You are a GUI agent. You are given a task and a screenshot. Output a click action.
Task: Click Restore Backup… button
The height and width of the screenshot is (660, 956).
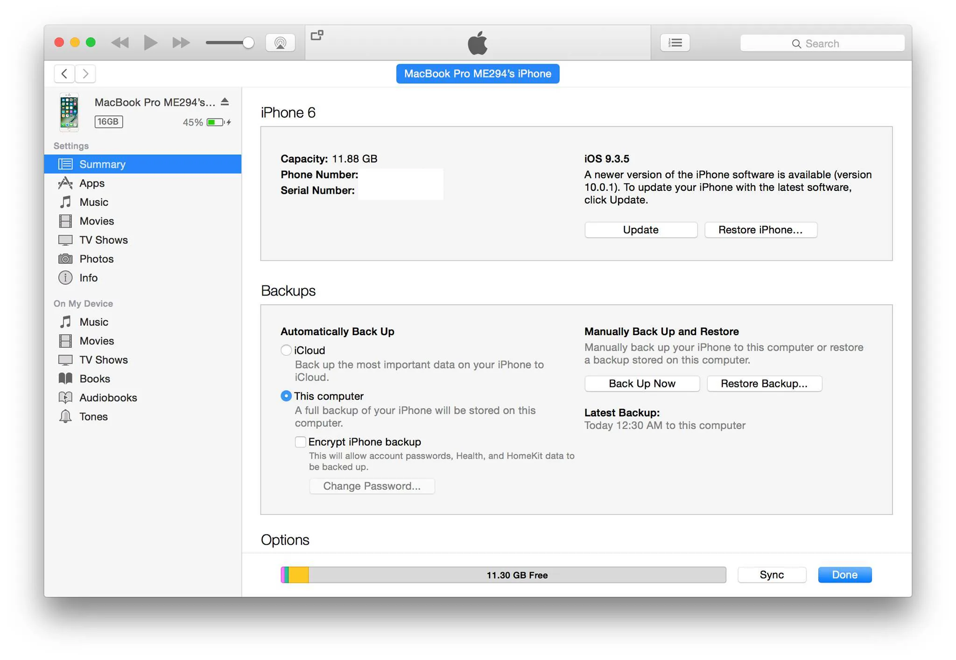click(764, 384)
